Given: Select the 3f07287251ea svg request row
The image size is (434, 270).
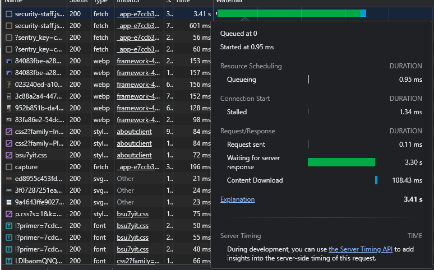Looking at the screenshot, I should tap(39, 190).
